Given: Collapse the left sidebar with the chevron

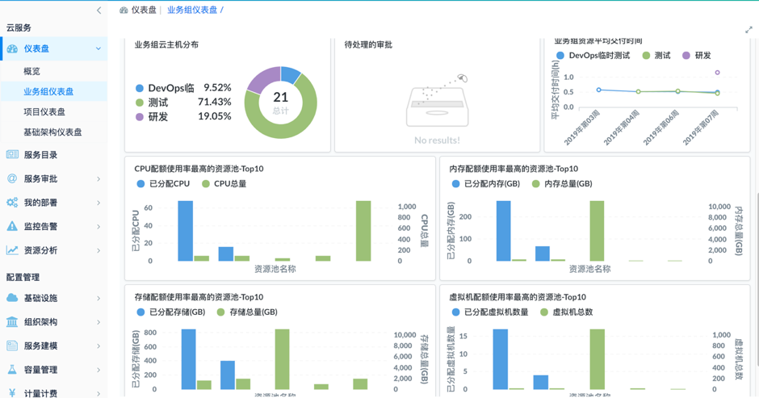Looking at the screenshot, I should 99,10.
